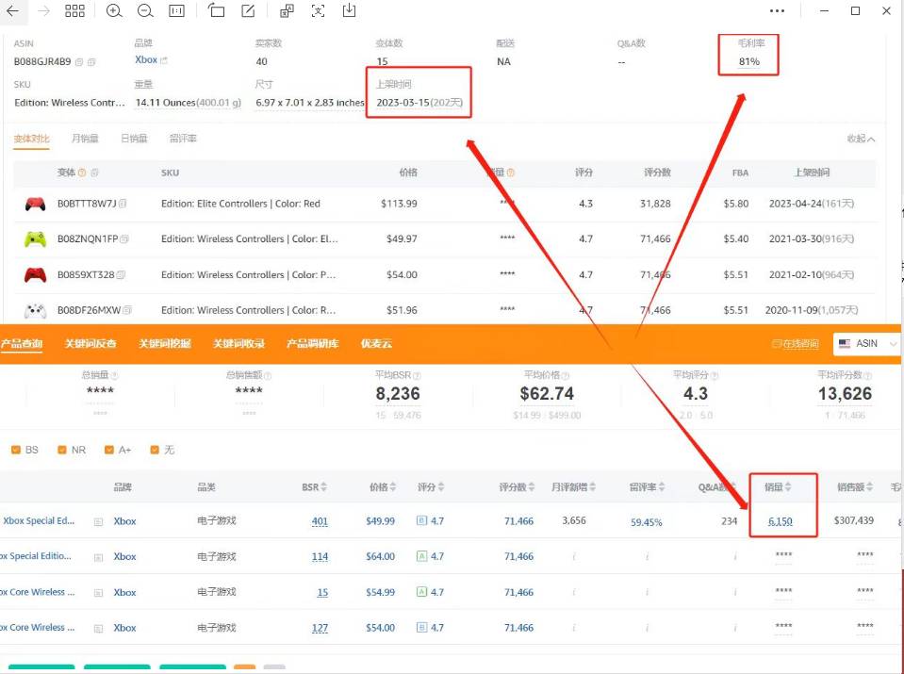Copy ASIN B0BTTT8W7J using its copy icon
The height and width of the screenshot is (674, 904).
click(123, 204)
